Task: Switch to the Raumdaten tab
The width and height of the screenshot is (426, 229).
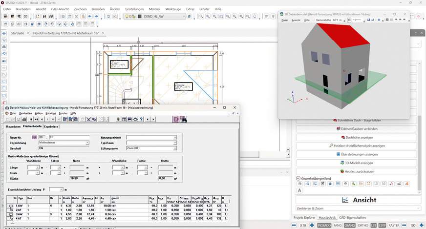Action: coord(13,126)
